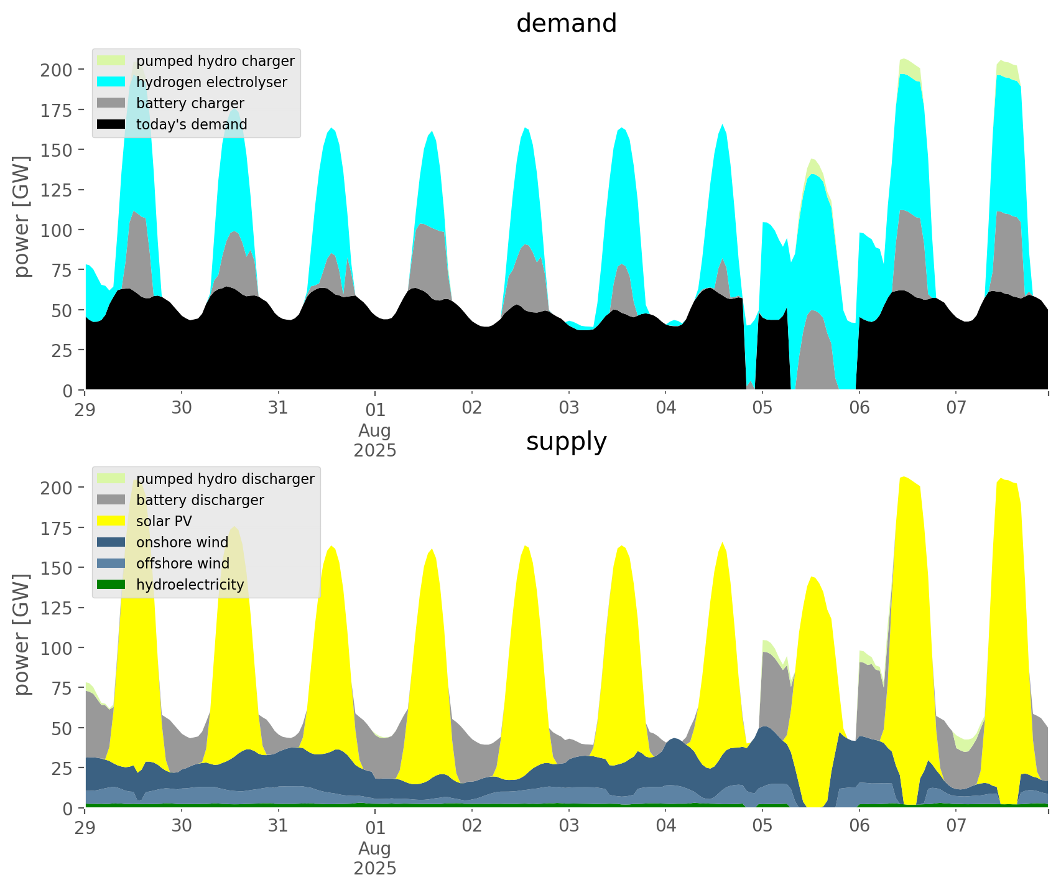Click the supply chart's power [GW] axis label
1061x890 pixels.
[x=21, y=634]
